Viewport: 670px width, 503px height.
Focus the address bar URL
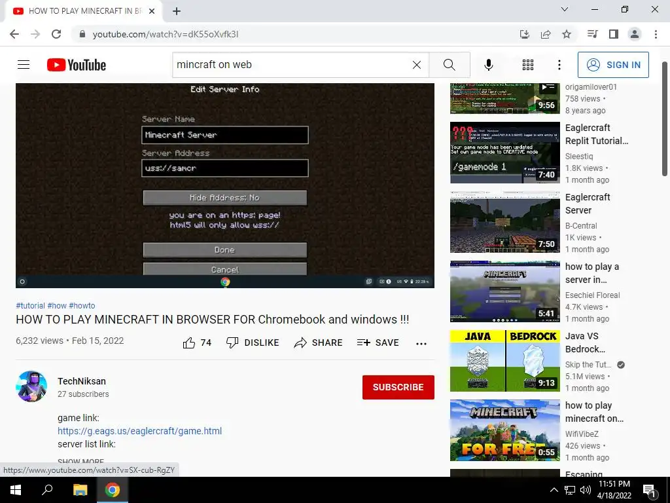(x=166, y=34)
